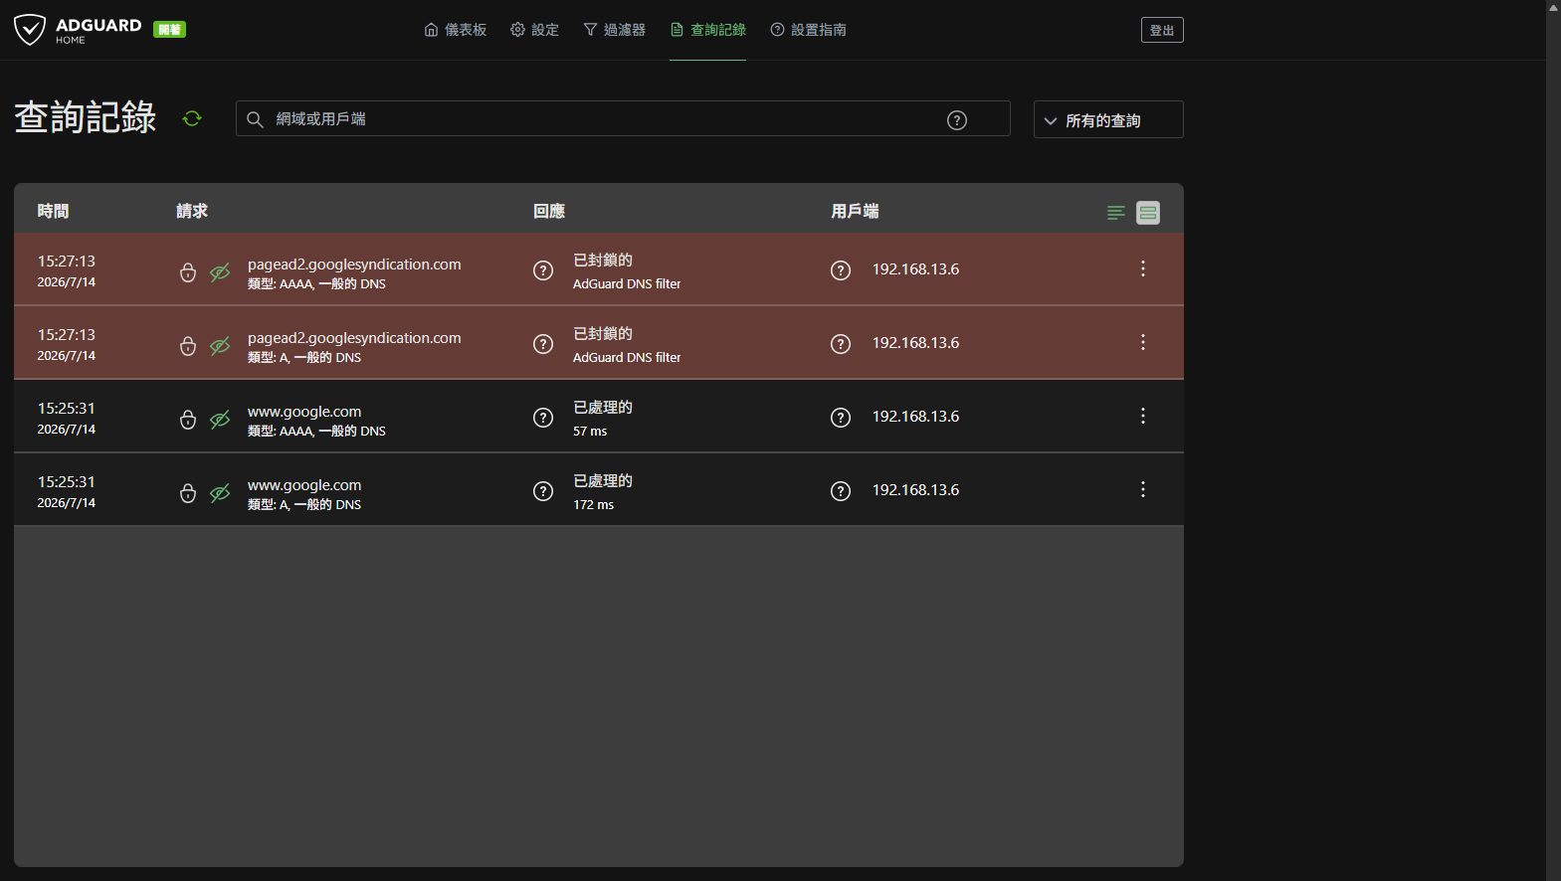Show response details for the 172 ms row
Screen dimensions: 1561x881
coord(543,491)
